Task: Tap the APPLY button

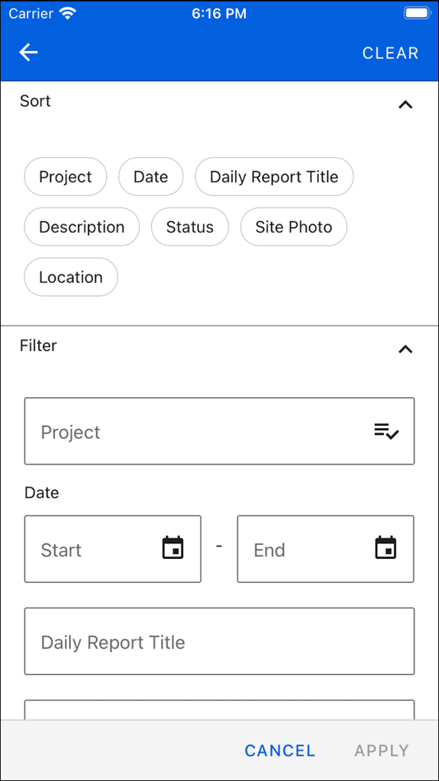Action: [x=381, y=751]
